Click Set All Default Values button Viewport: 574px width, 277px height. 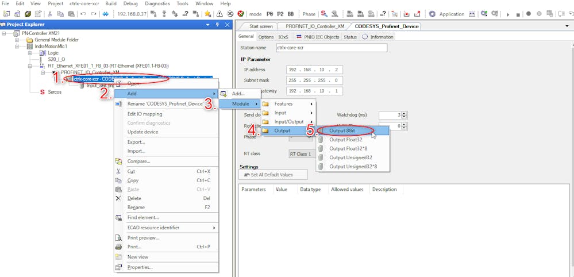click(x=273, y=175)
